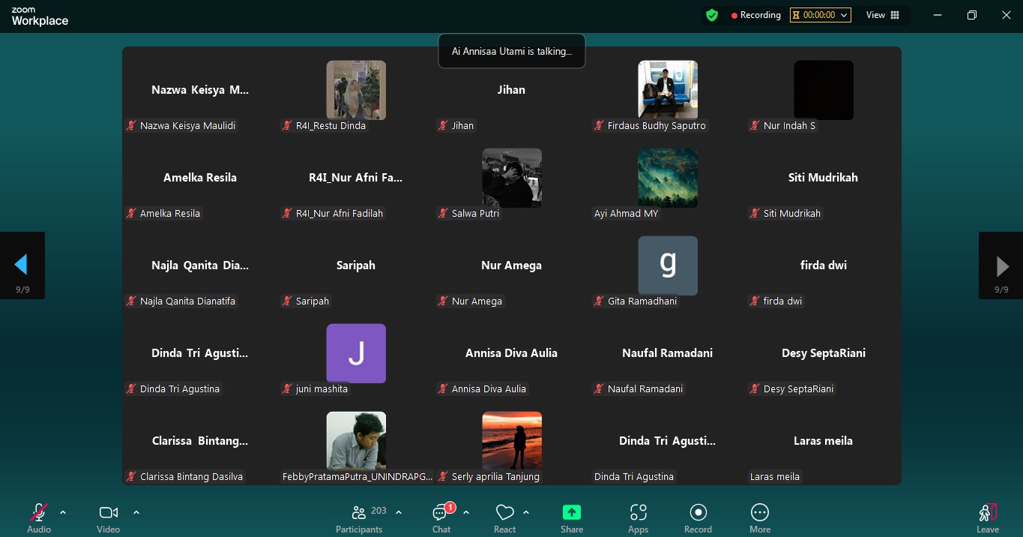Open the Chat panel
Screen dimensions: 1023x537
441,513
